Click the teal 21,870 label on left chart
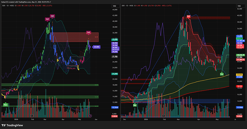The height and width of the screenshot is (129, 247). click(x=115, y=74)
